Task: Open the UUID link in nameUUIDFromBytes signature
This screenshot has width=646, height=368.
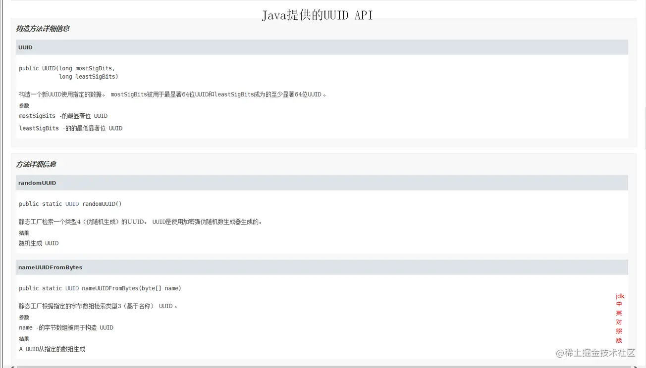Action: click(72, 288)
